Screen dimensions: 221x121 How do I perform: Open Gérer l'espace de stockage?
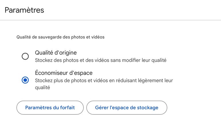(127, 108)
